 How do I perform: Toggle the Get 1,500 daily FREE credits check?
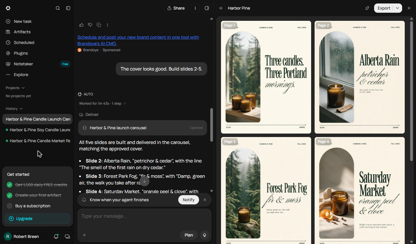(10, 185)
